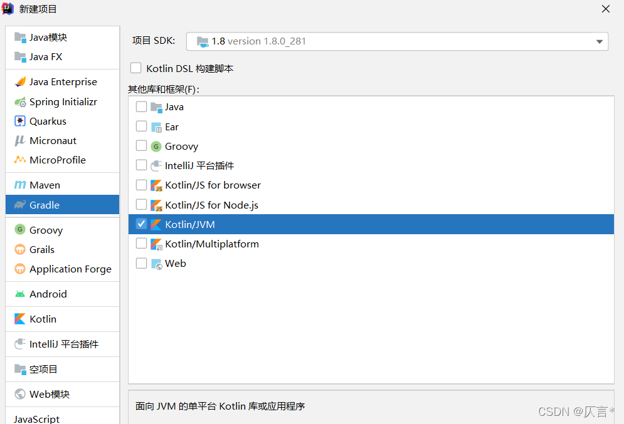Click the 空项目 folder icon

pyautogui.click(x=20, y=369)
